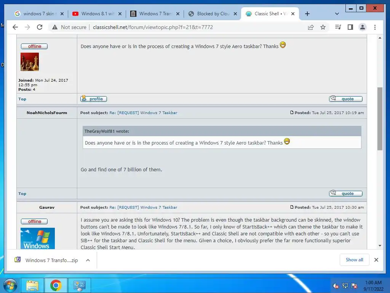The height and width of the screenshot is (293, 390).
Task: Open the Action Center flag icon
Action: pyautogui.click(x=354, y=286)
